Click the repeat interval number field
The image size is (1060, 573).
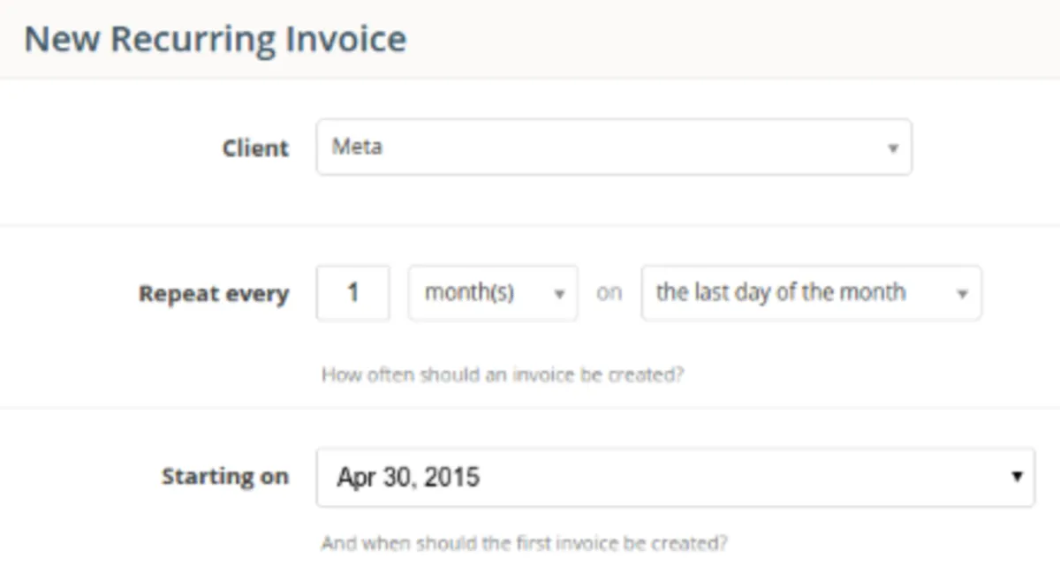click(352, 293)
